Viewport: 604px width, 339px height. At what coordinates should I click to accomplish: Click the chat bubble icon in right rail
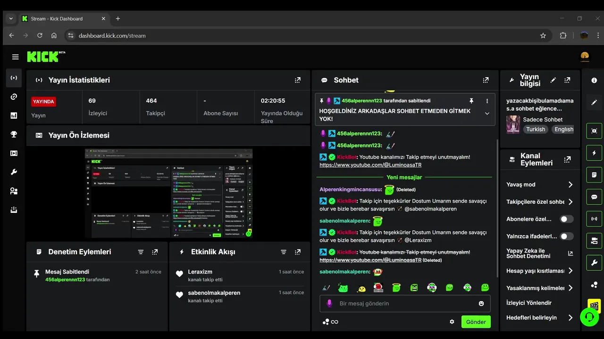pos(594,197)
